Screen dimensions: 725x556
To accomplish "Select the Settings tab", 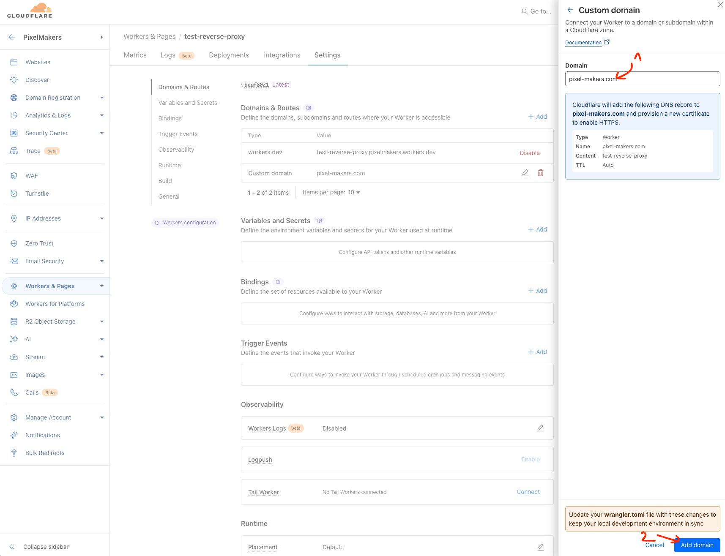I will coord(328,55).
